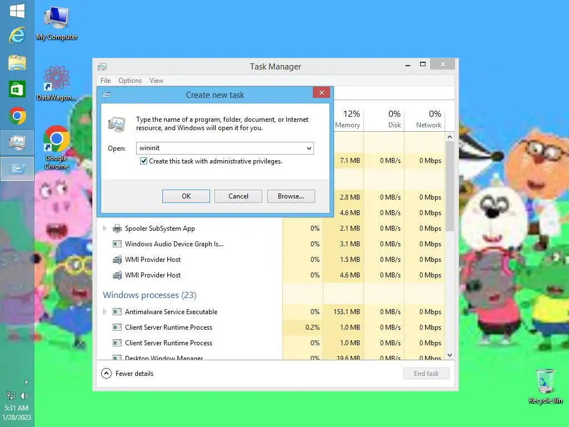
Task: Click first WMI Provider Host icon
Action: 117,260
